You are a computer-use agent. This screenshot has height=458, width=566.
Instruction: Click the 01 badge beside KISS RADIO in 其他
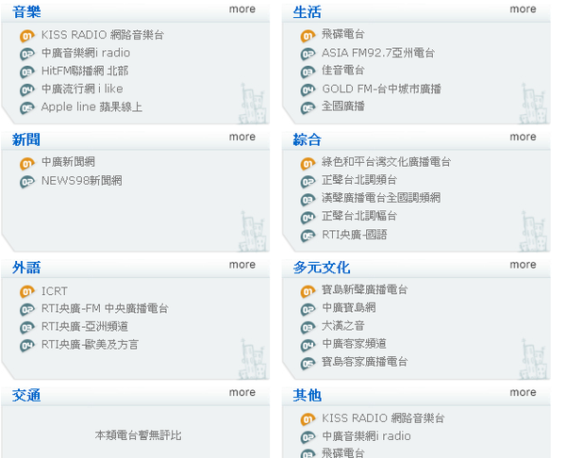pos(308,419)
